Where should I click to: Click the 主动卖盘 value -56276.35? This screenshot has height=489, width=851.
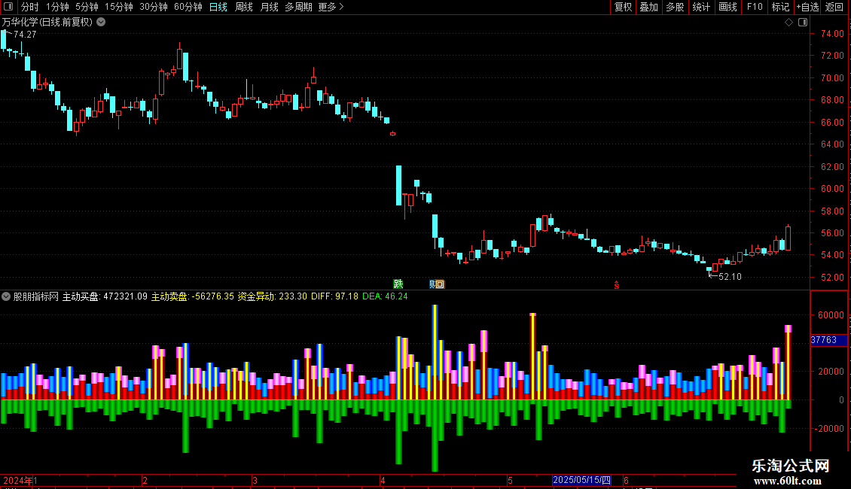212,296
